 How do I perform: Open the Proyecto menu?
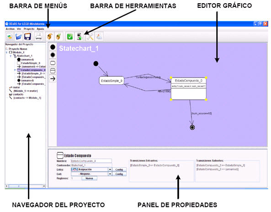click(29, 29)
